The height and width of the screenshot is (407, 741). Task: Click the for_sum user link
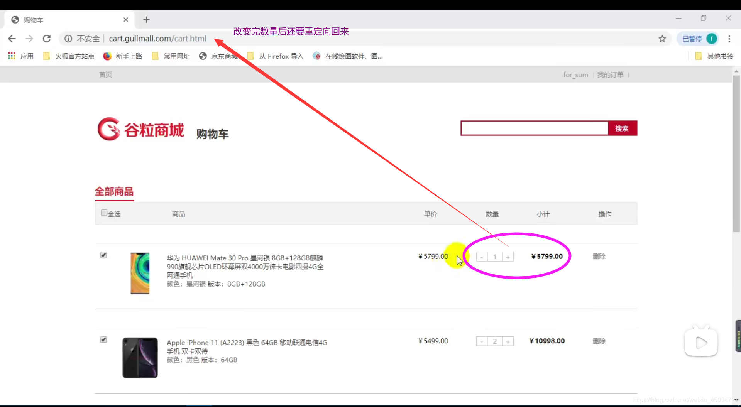coord(575,74)
